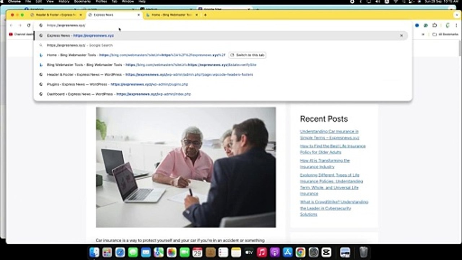Reload the current page
This screenshot has width=462, height=260.
[29, 25]
